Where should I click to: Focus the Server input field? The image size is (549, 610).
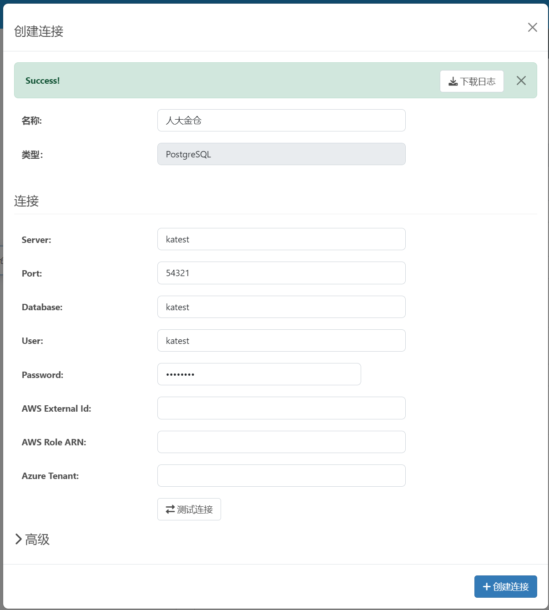[282, 239]
